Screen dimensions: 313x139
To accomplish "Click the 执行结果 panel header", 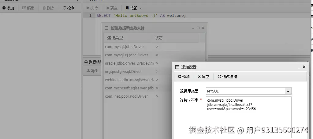I will coord(92,62).
